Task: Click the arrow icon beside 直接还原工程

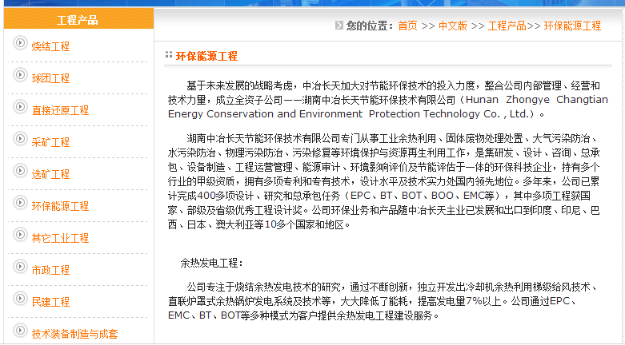Action: pyautogui.click(x=20, y=106)
